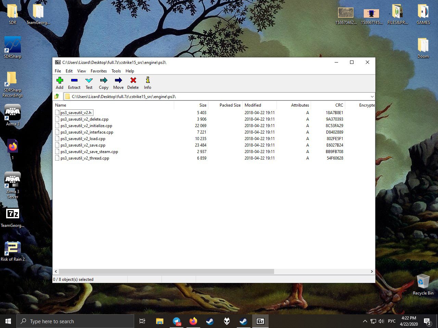Screen dimensions: 438x328
Task: Expand the address path dropdown
Action: click(372, 97)
